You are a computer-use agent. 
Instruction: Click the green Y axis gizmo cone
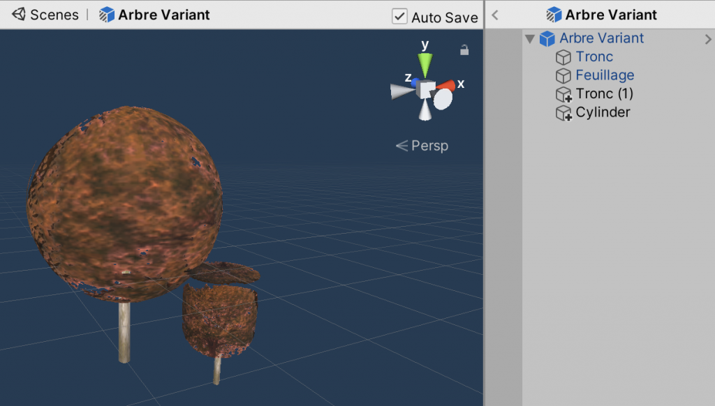pos(425,66)
